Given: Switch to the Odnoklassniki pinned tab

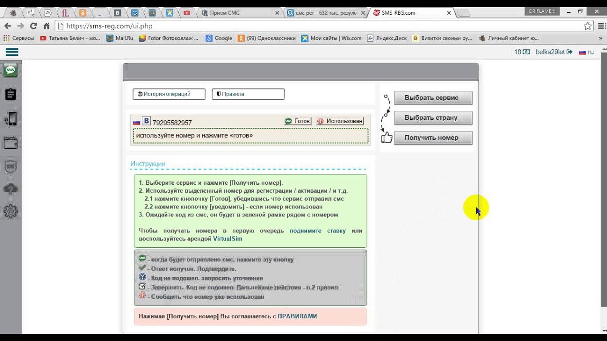Looking at the screenshot, I should coord(83,13).
